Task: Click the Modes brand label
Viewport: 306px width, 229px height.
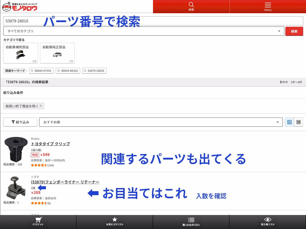Action: click(x=35, y=139)
